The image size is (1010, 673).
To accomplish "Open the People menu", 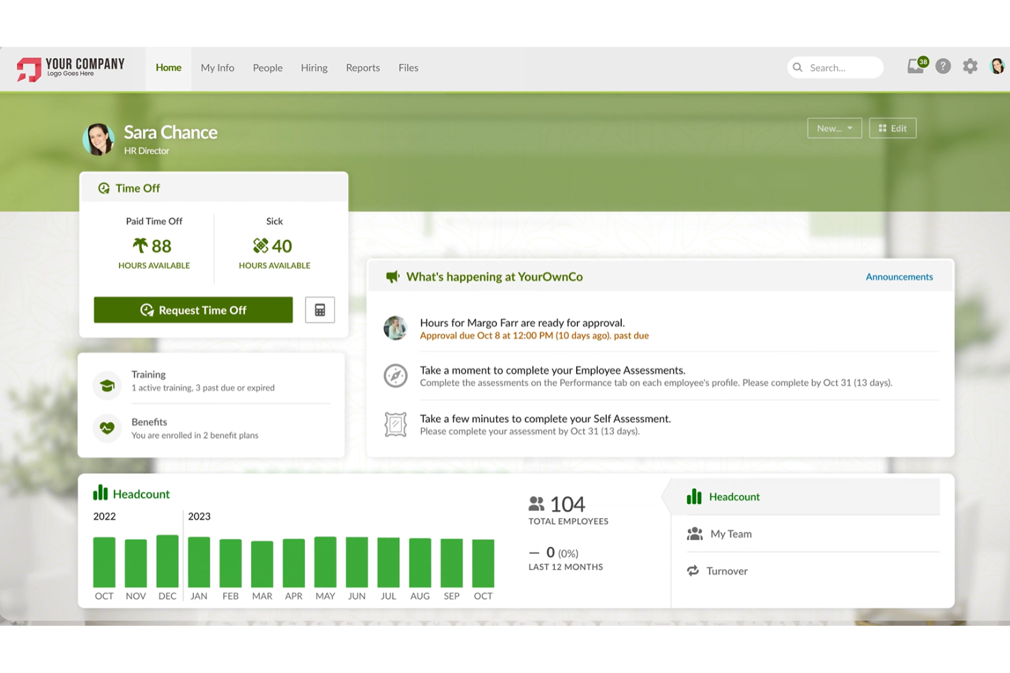I will click(268, 68).
